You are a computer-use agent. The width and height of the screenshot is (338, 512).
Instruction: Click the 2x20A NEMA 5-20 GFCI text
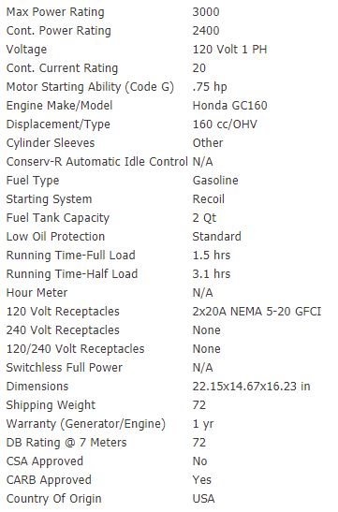click(257, 312)
